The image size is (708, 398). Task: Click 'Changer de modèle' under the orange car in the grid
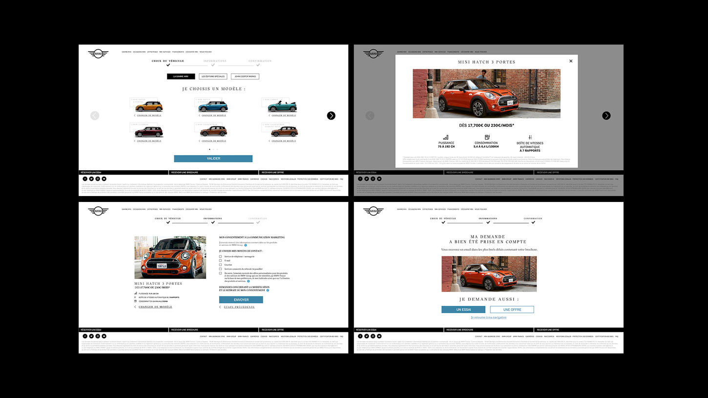point(149,116)
